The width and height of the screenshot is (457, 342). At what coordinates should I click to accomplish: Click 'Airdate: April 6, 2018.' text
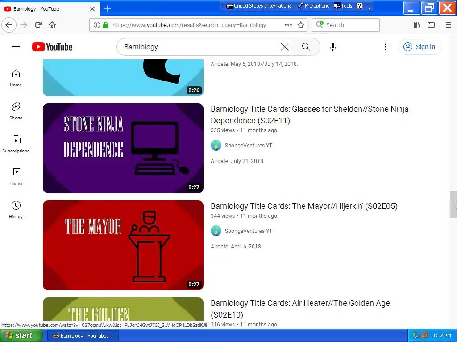(237, 247)
